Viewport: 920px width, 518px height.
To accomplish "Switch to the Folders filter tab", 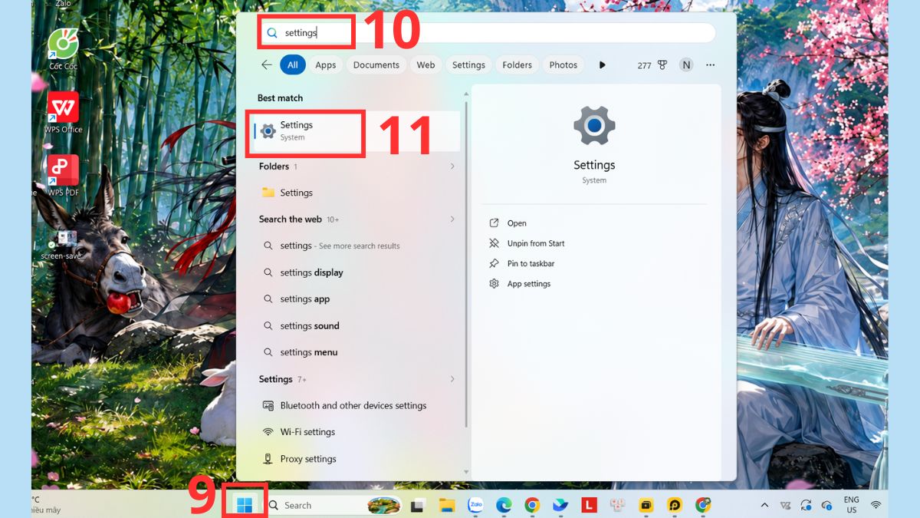I will click(517, 65).
